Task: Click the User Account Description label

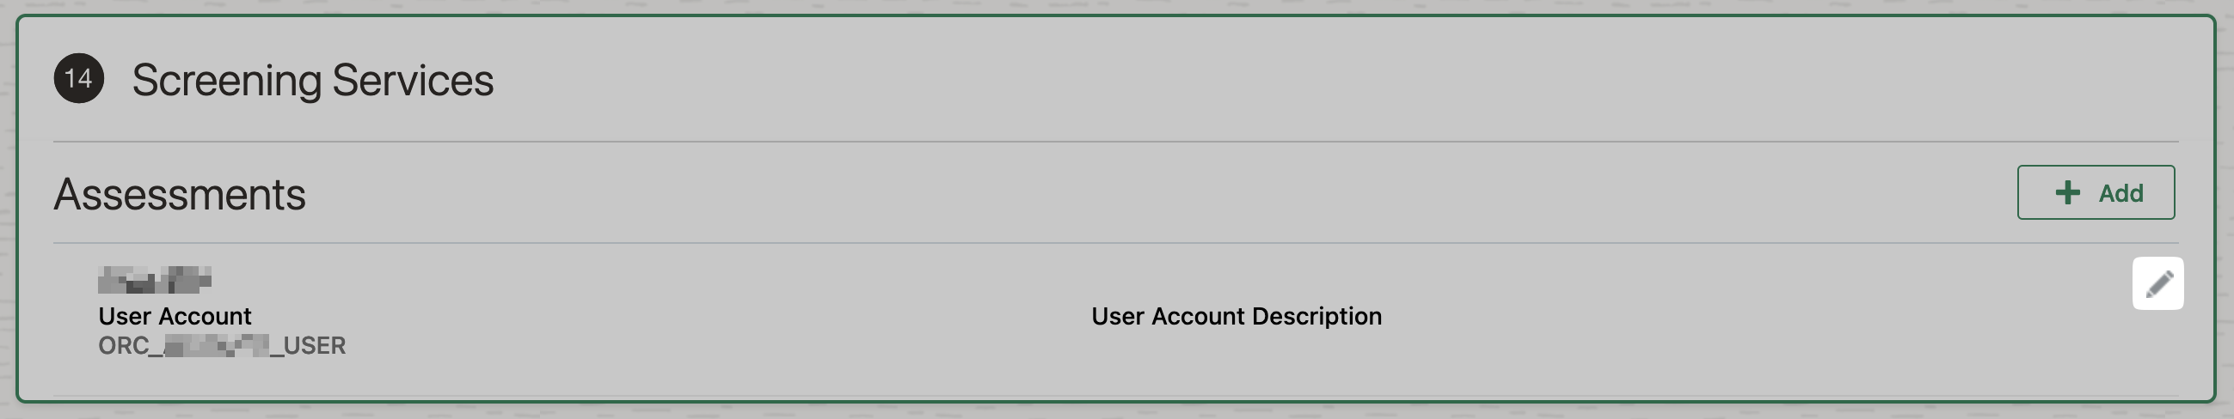Action: pyautogui.click(x=1236, y=316)
